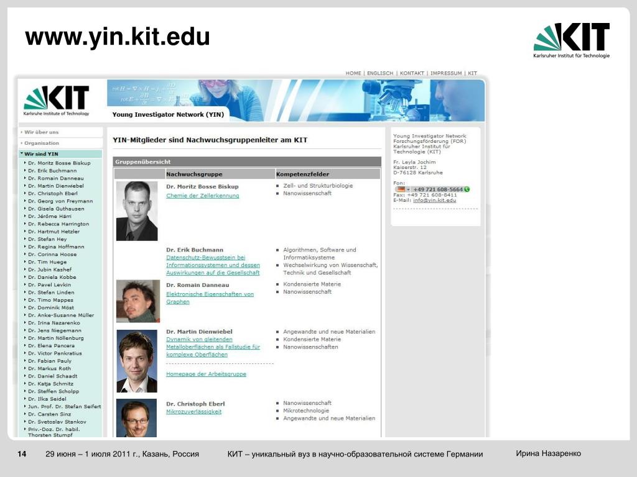The height and width of the screenshot is (477, 637).
Task: Open Dr. Georg von Freymann sidebar entry
Action: [x=60, y=201]
